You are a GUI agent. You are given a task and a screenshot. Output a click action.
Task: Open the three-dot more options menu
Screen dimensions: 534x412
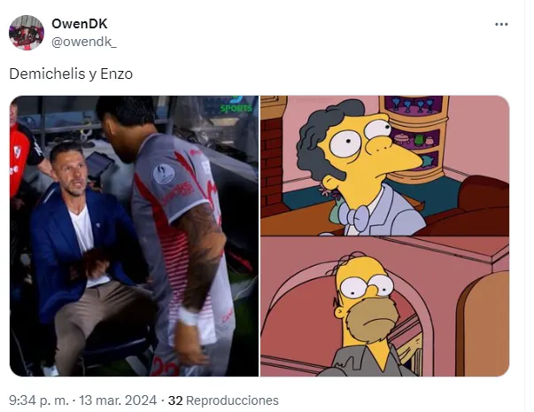501,24
